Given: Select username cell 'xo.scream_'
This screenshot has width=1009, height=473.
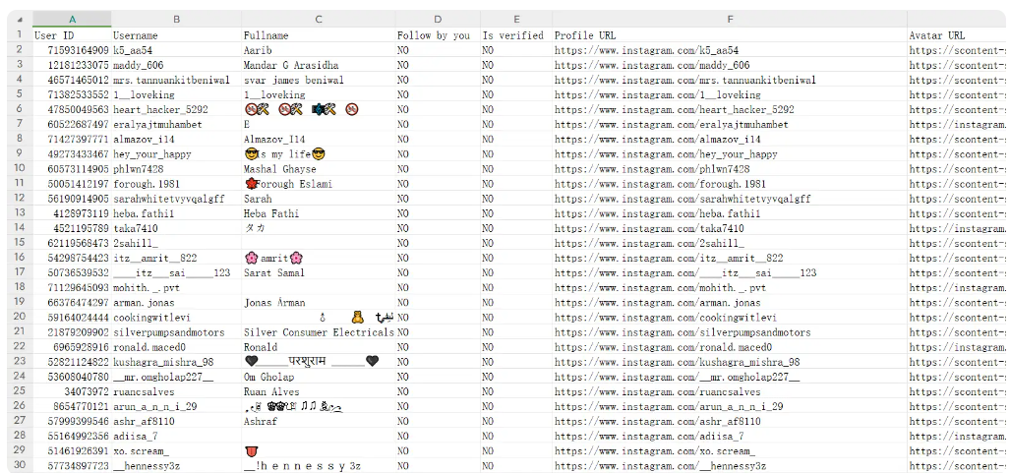Looking at the screenshot, I should (x=176, y=451).
